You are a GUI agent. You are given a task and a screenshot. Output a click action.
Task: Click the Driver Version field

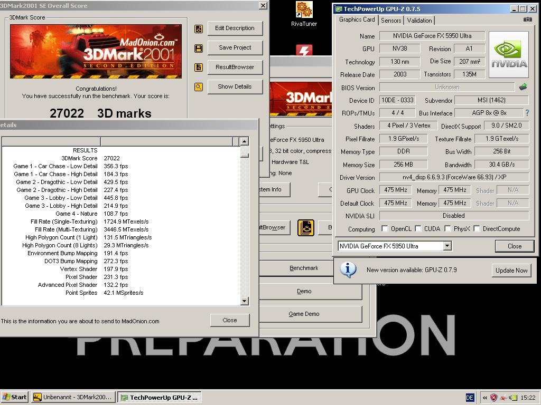(x=454, y=177)
